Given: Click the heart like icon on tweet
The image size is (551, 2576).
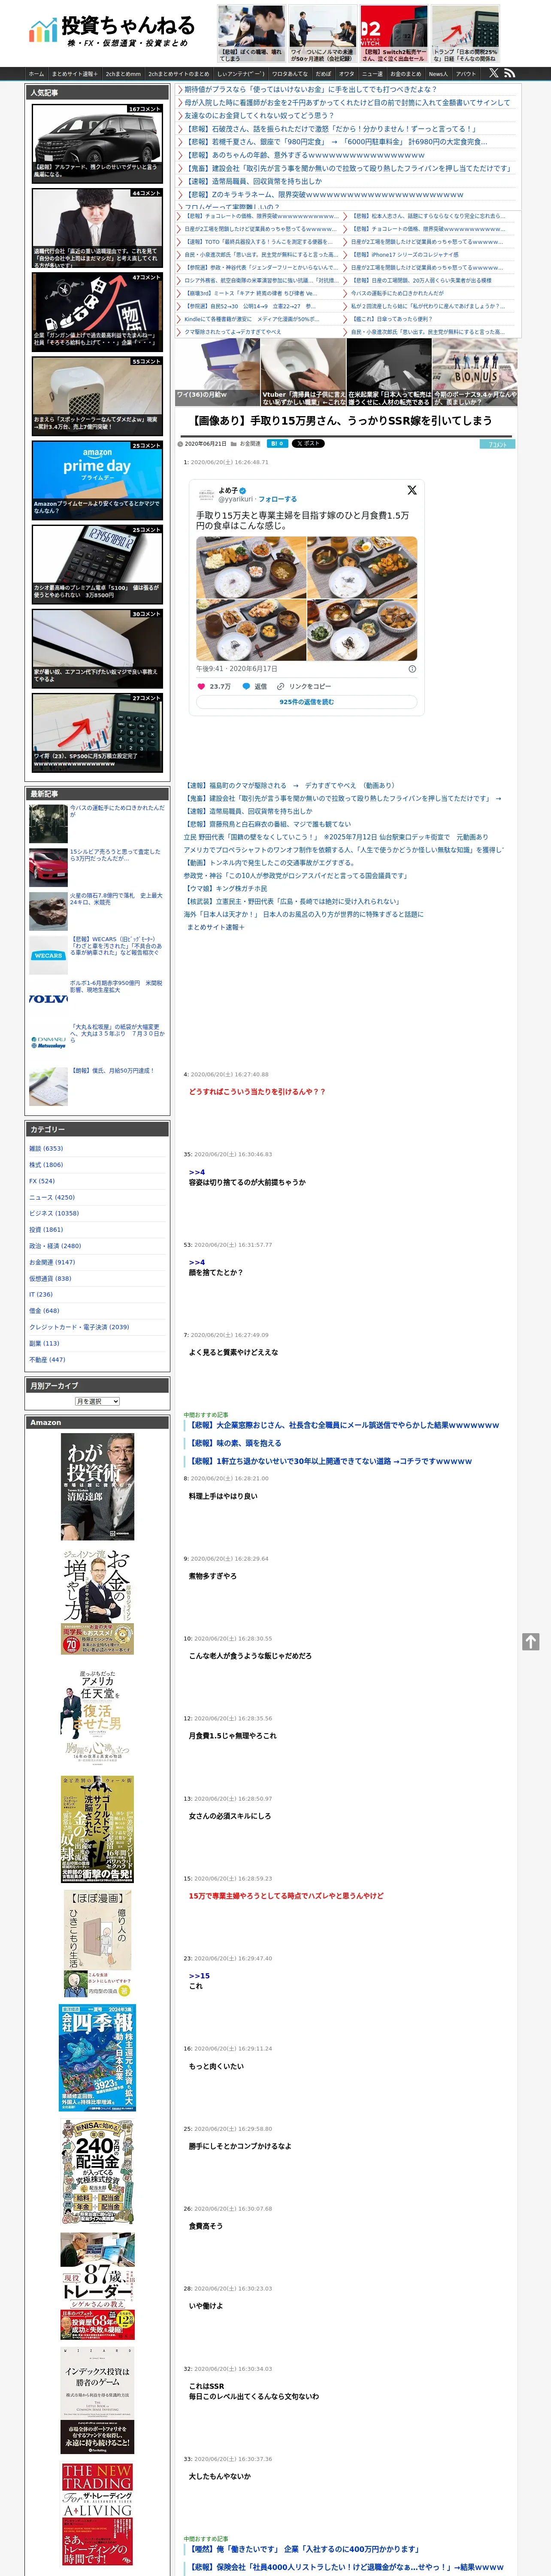Looking at the screenshot, I should (201, 686).
